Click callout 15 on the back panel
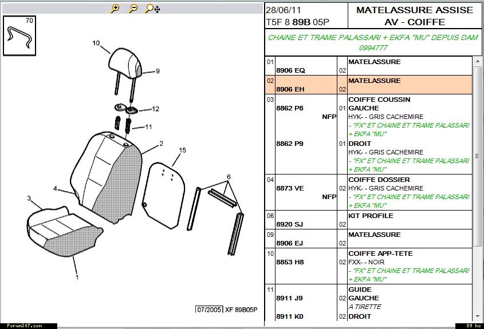The width and height of the screenshot is (484, 329). coord(182,150)
